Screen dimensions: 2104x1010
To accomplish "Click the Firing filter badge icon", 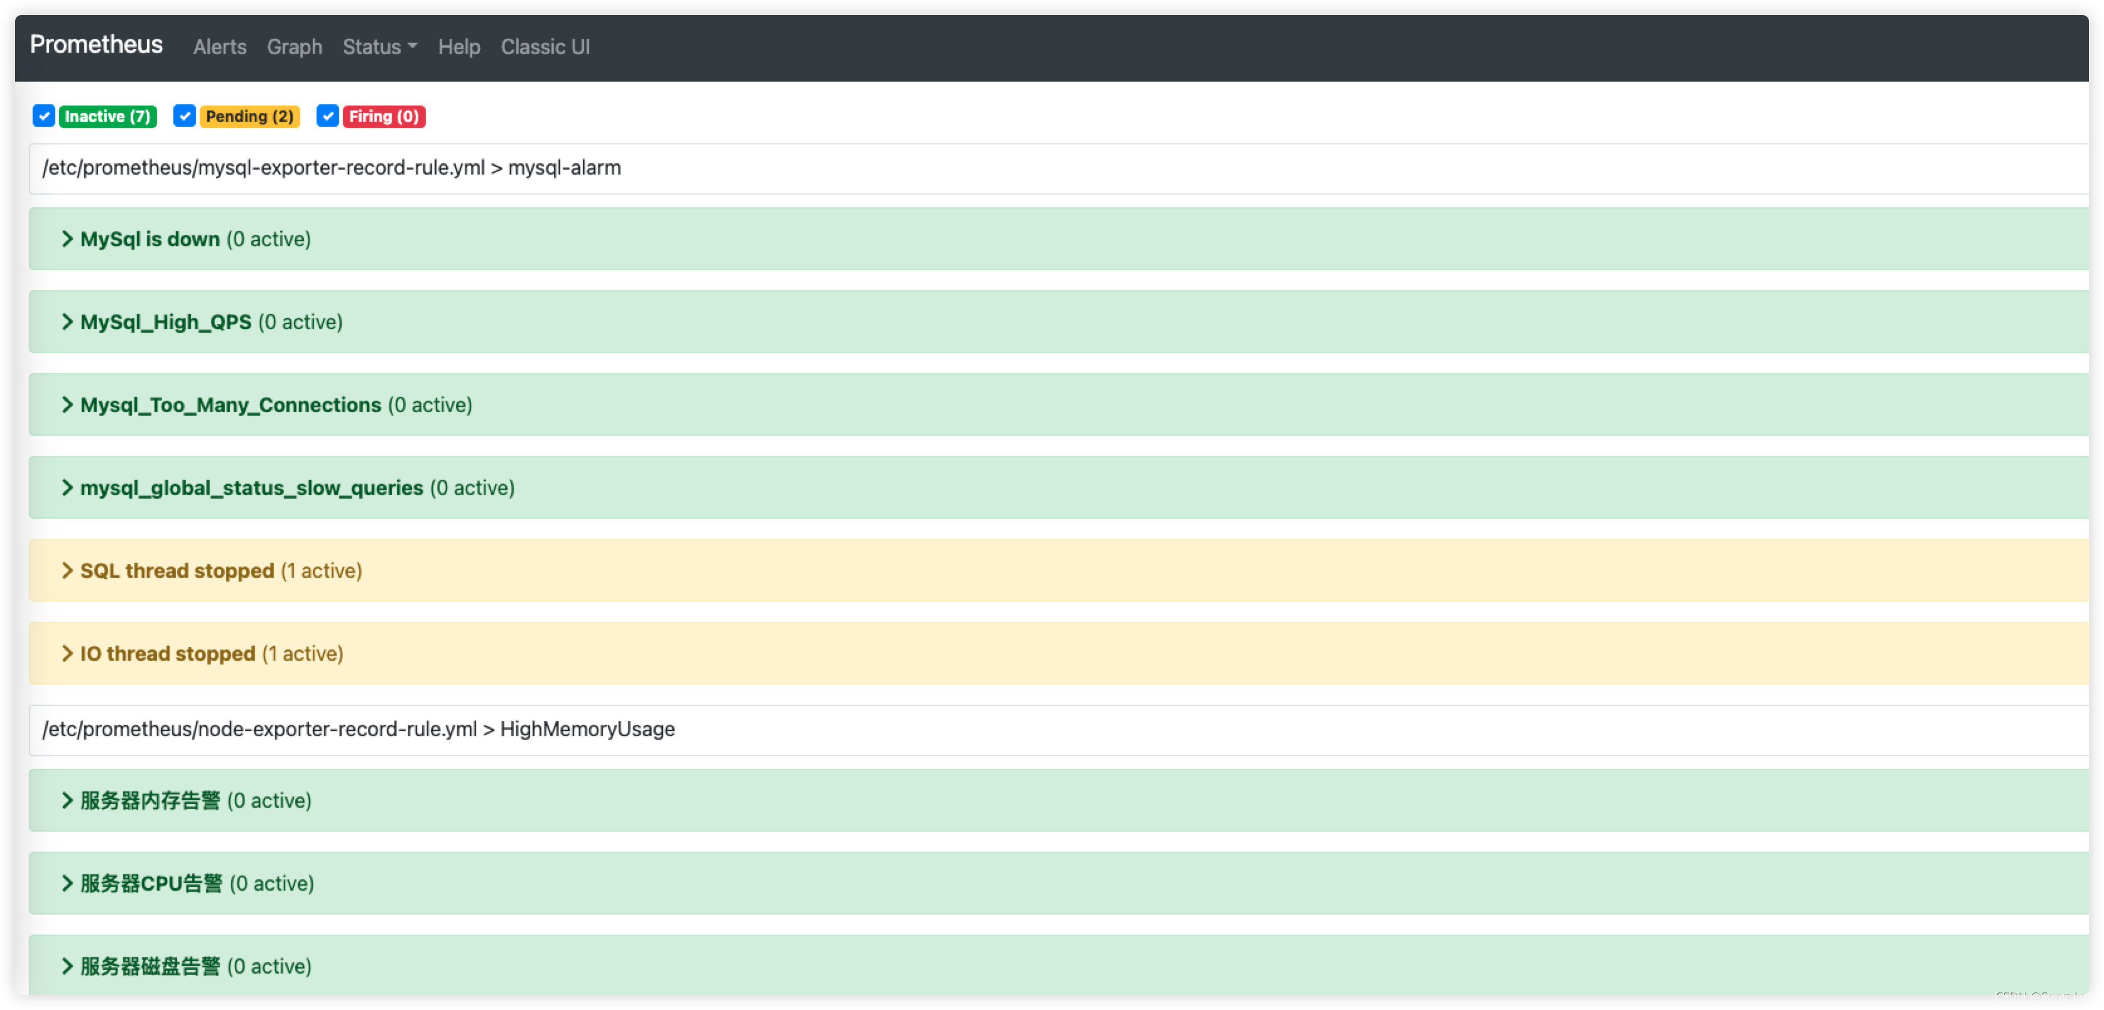I will [381, 116].
